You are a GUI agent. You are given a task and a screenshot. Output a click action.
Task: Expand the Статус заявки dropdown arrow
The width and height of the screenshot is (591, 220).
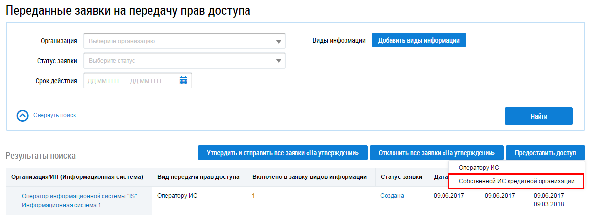point(278,61)
